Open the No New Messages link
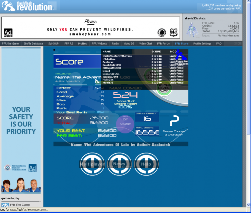251x213 pixels. tap(228, 35)
